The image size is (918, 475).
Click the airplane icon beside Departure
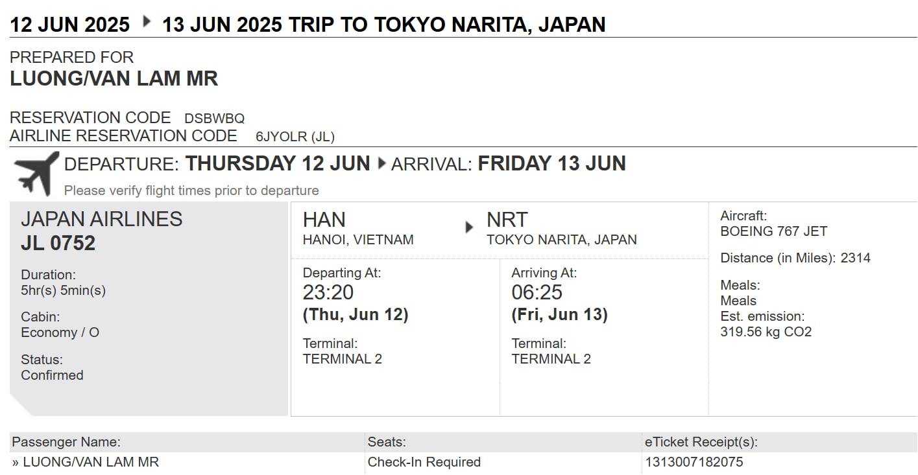click(x=36, y=172)
